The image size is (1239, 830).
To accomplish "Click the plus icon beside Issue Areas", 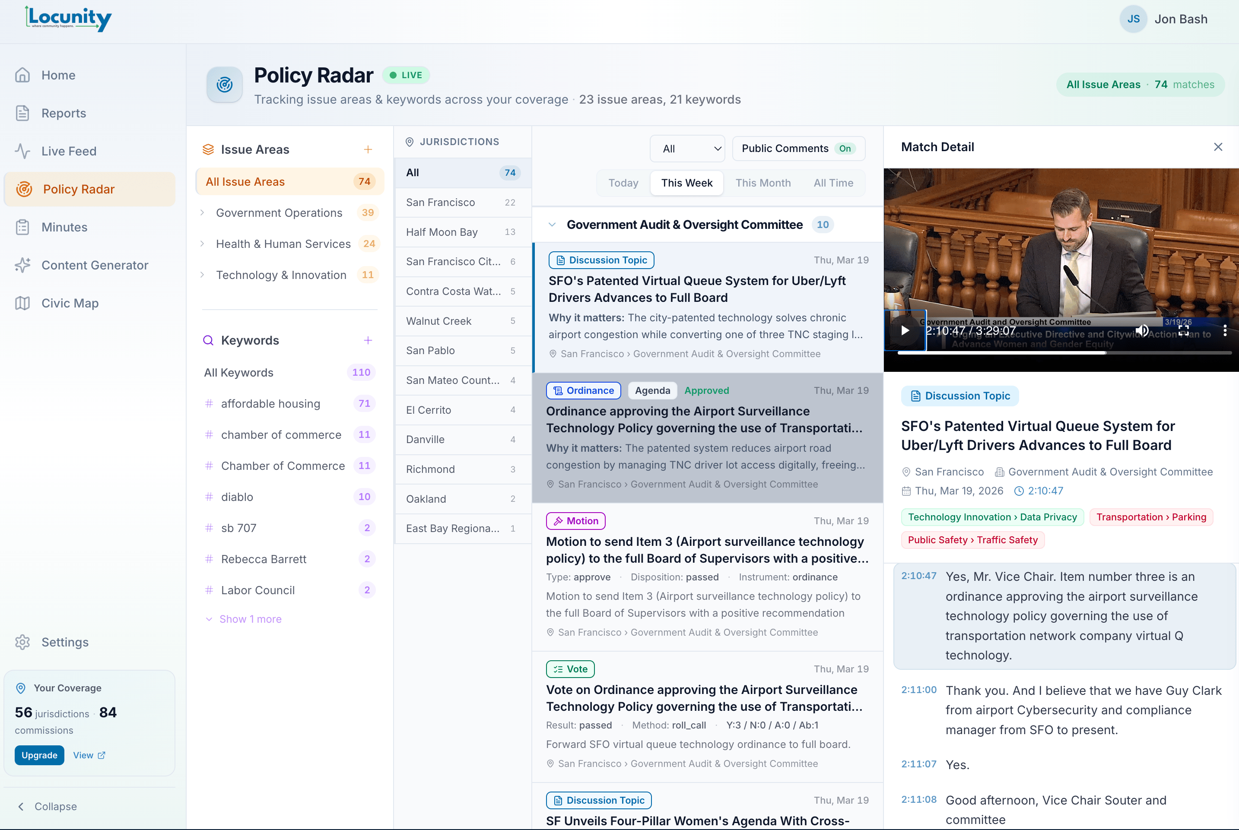I will tap(368, 149).
